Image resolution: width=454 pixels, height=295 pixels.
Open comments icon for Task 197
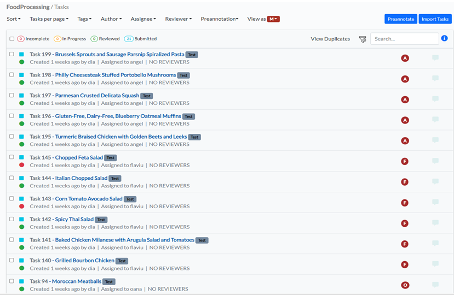(435, 99)
